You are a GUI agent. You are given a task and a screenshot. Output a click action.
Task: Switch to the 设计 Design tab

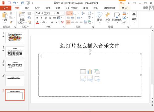coord(37,8)
